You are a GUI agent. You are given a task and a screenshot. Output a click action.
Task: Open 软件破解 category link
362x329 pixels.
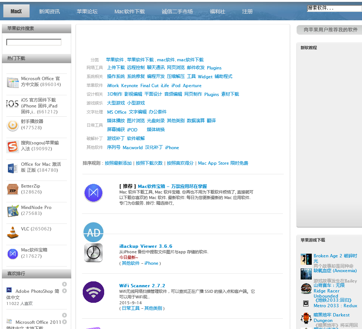pos(136,138)
